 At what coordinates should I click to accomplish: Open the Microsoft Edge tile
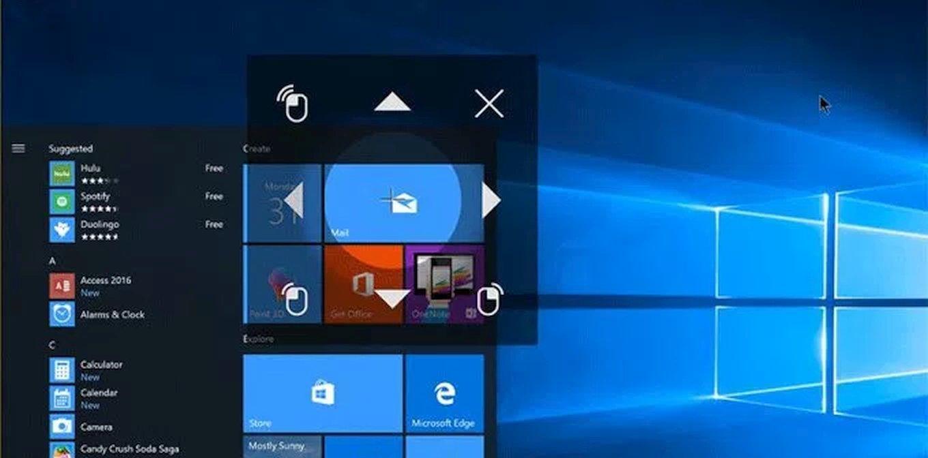[x=445, y=393]
